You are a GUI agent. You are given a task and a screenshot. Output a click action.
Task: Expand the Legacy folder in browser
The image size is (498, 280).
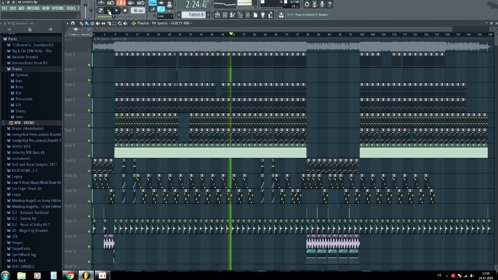click(x=17, y=177)
